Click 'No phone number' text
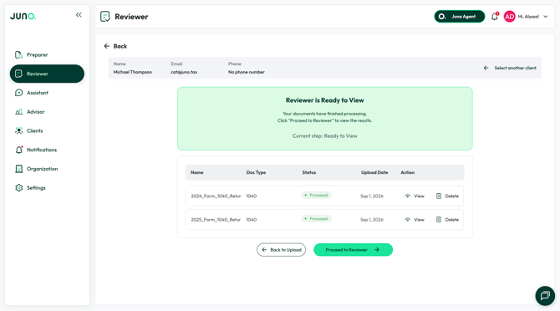 coord(247,72)
